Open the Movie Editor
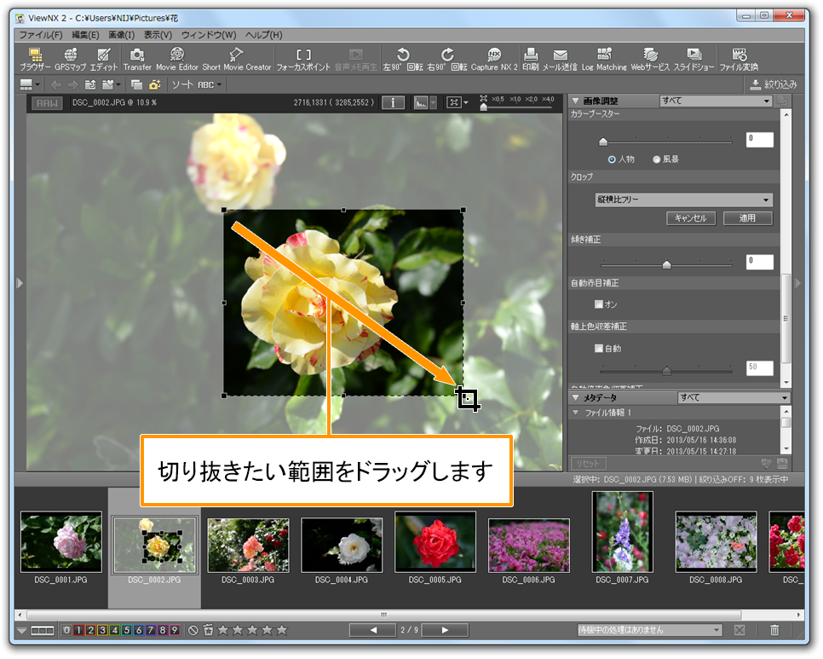This screenshot has height=659, width=823. (177, 60)
